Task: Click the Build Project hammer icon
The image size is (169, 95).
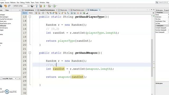Action: point(37,6)
